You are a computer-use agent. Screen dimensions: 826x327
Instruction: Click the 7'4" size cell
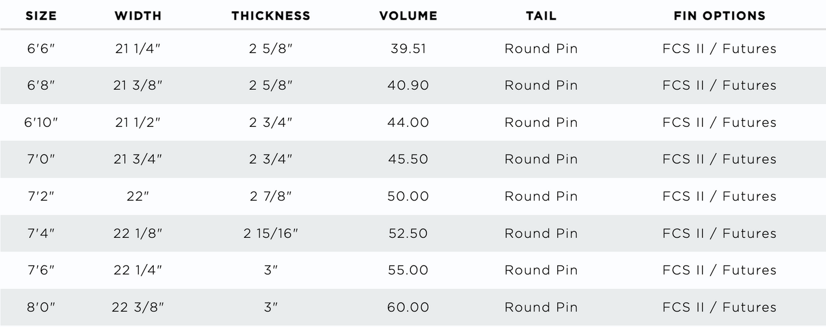41,233
